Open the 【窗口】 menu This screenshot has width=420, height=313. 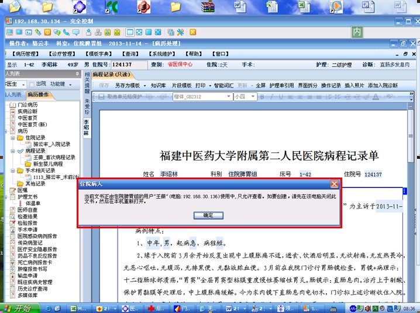(x=221, y=54)
